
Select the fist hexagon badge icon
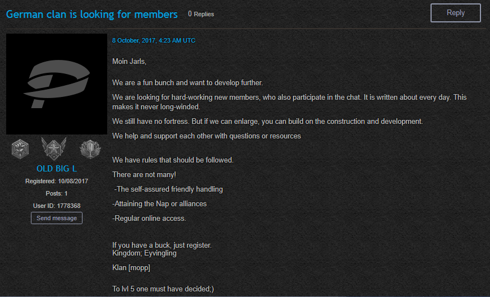point(20,149)
